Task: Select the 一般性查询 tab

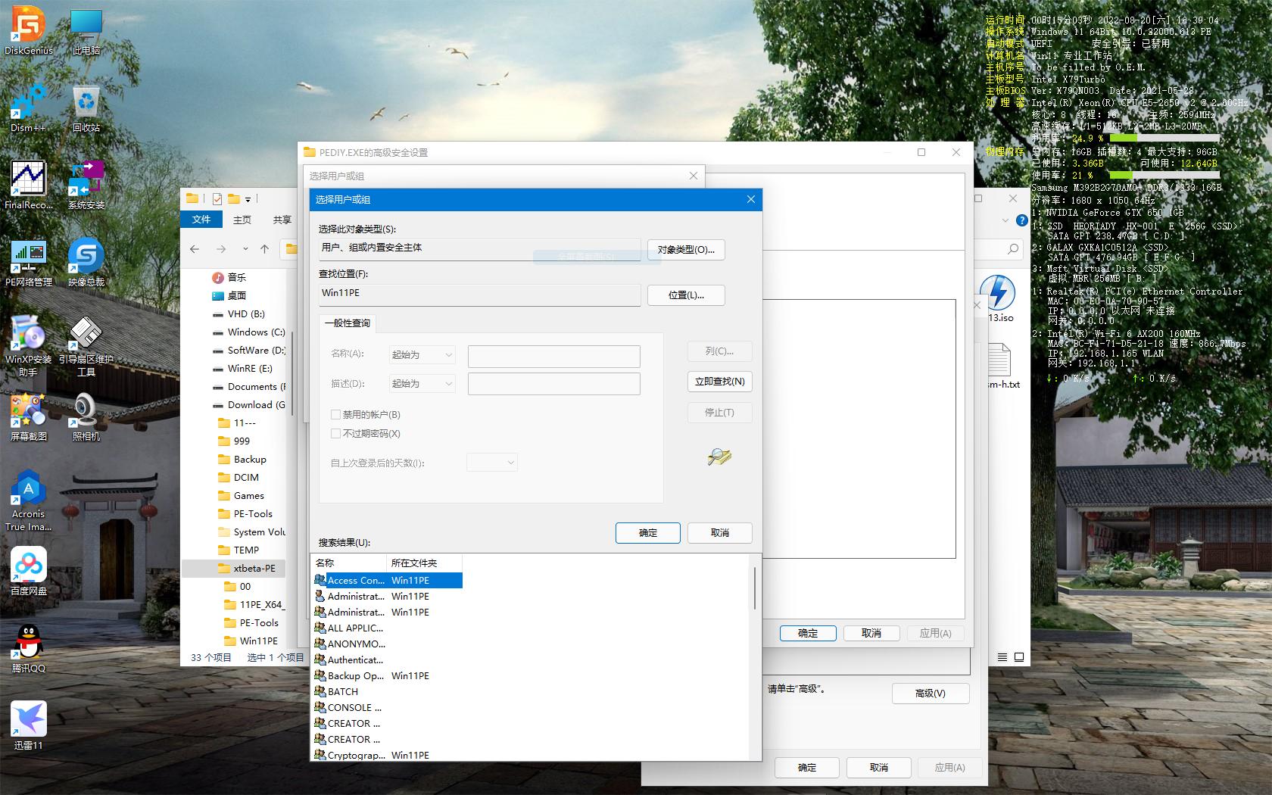Action: tap(348, 323)
